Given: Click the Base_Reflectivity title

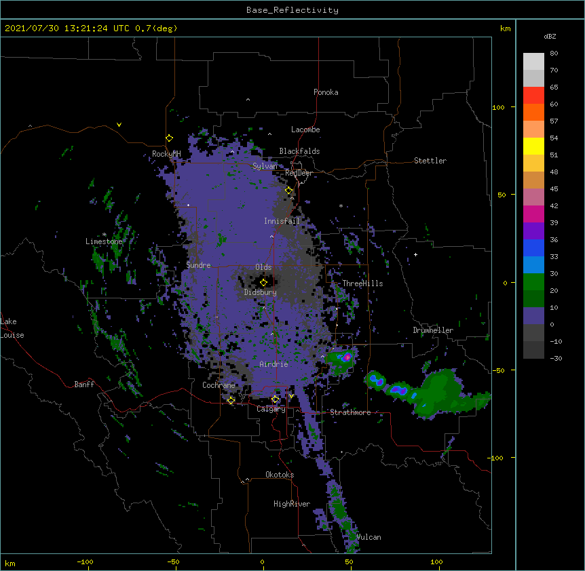Looking at the screenshot, I should pos(292,10).
